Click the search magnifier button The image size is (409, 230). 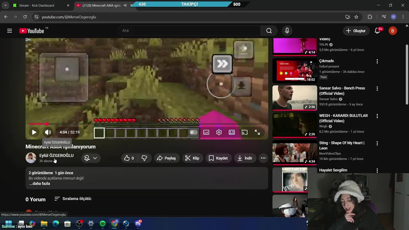point(269,31)
